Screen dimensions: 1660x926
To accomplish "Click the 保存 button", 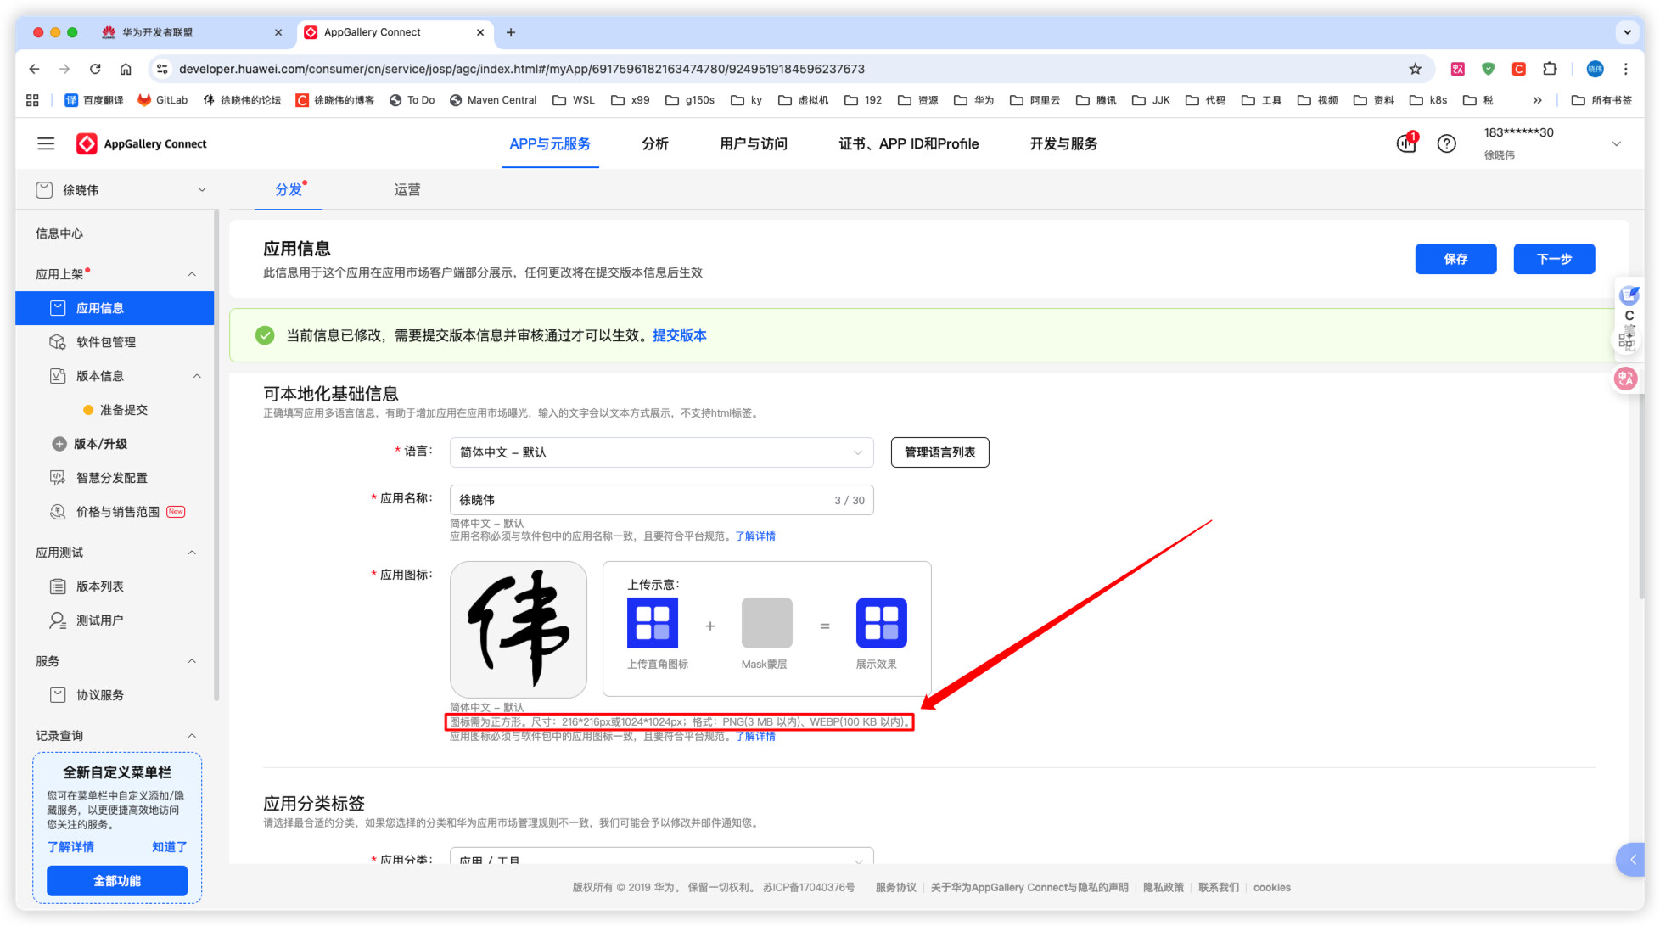I will click(1455, 259).
